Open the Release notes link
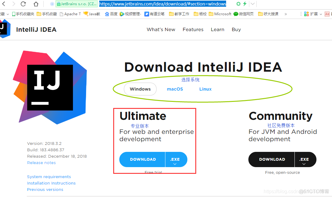This screenshot has width=332, height=197. click(41, 163)
